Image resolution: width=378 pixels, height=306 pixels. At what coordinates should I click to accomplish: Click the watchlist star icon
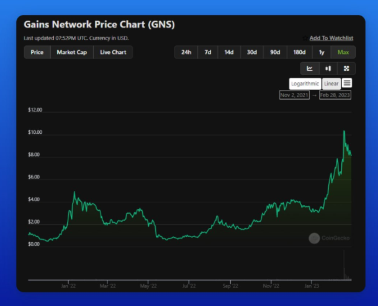pos(305,38)
